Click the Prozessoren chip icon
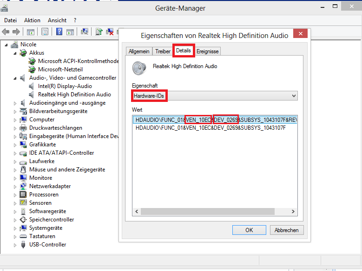 (x=23, y=195)
